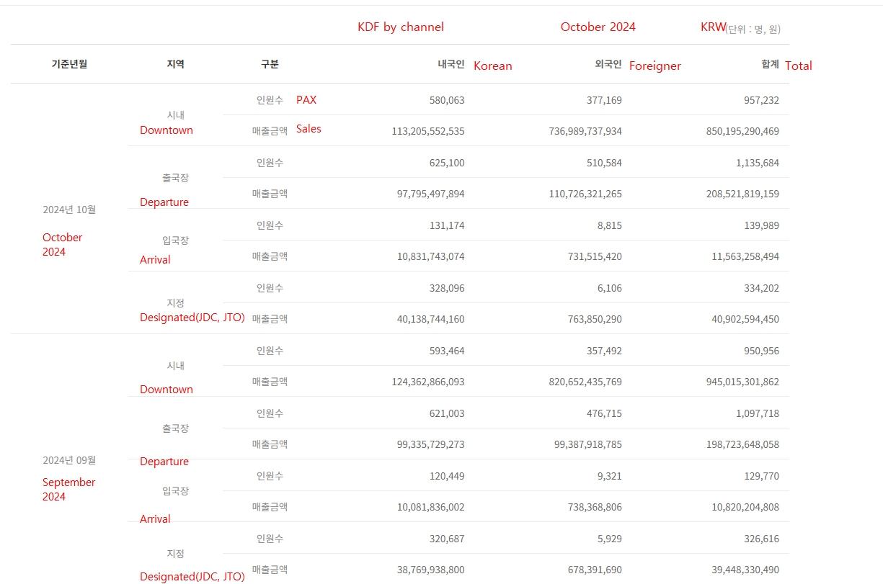Image resolution: width=883 pixels, height=584 pixels.
Task: Click the Korean PAX value 580,063
Action: [447, 100]
